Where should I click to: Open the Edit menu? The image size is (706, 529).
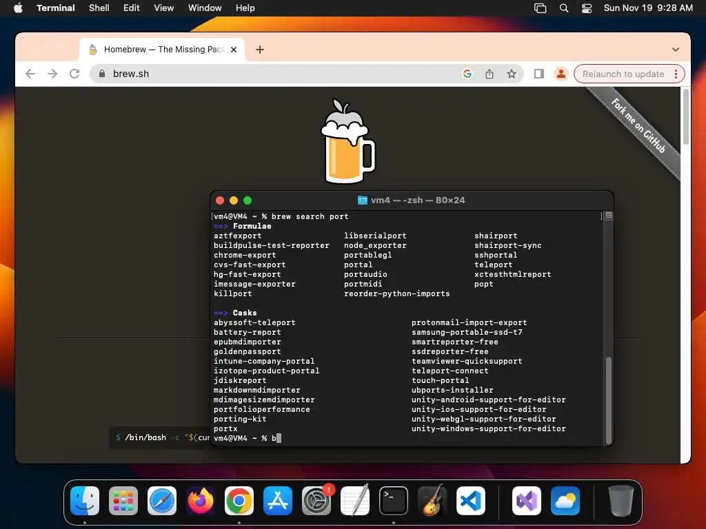pos(132,8)
